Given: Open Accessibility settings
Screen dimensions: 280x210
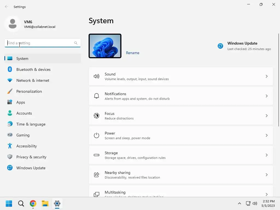Looking at the screenshot, I should click(x=43, y=146).
